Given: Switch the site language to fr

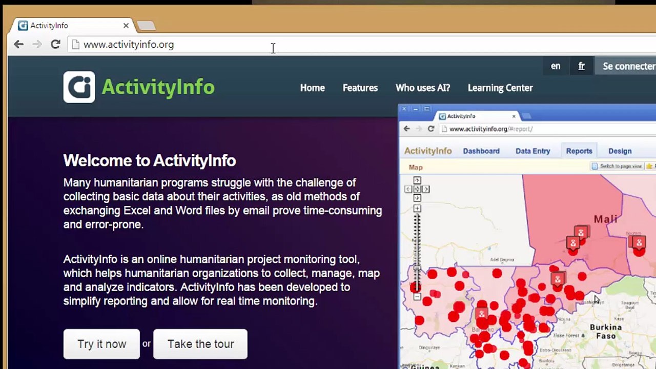Looking at the screenshot, I should point(581,66).
